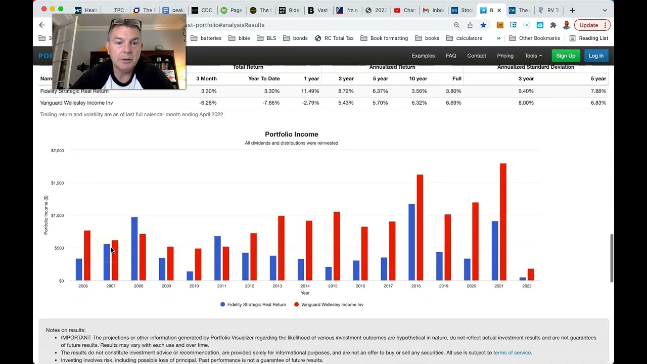
Task: Expand the Tools dropdown menu
Action: [533, 56]
